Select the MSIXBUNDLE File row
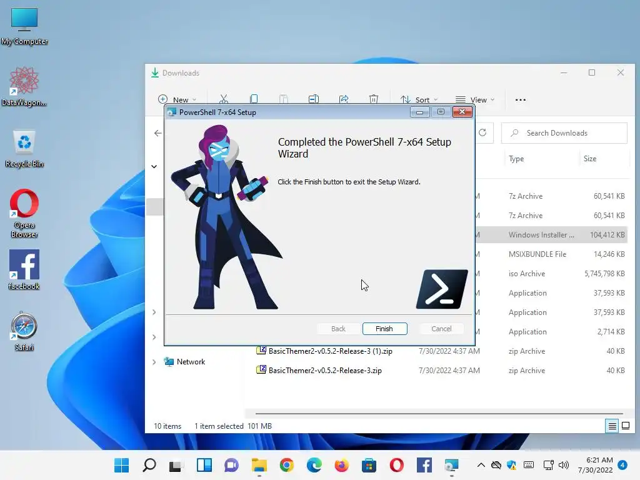Image resolution: width=640 pixels, height=480 pixels. tap(551, 254)
